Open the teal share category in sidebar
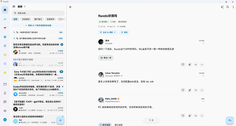236x126 pixels. (x=5, y=37)
